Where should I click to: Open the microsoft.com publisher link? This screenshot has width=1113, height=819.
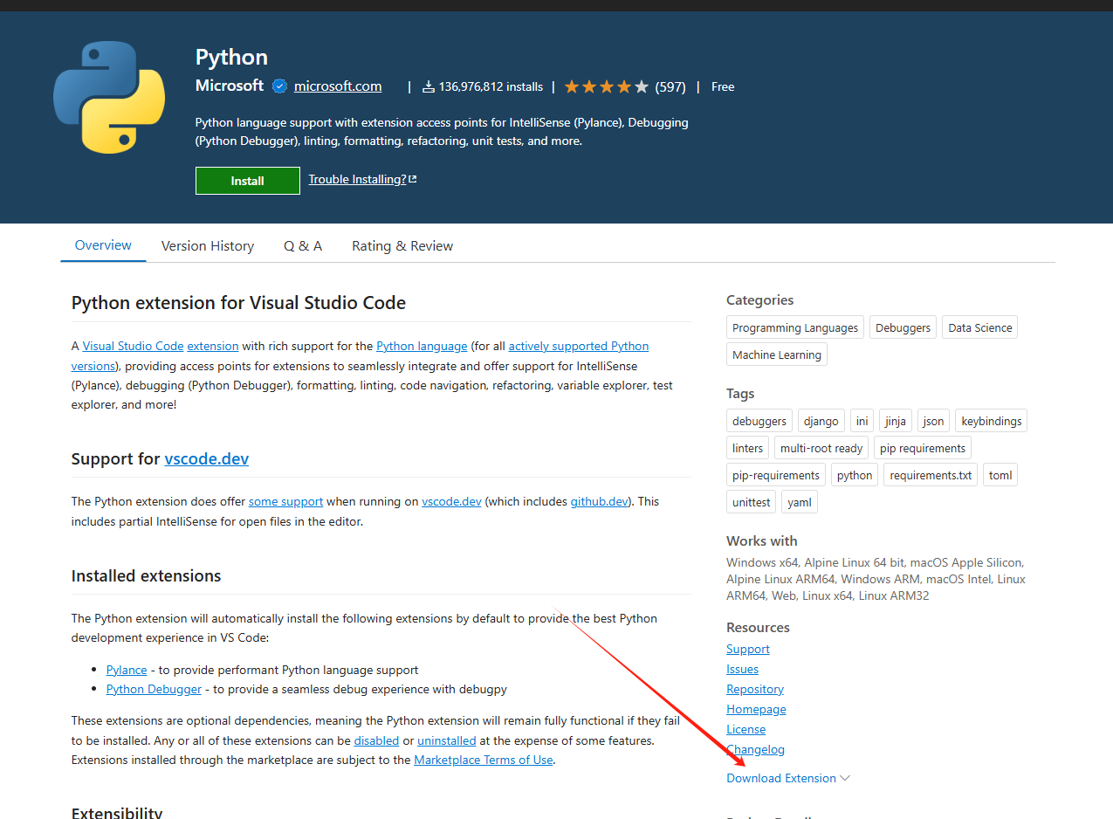click(x=338, y=86)
